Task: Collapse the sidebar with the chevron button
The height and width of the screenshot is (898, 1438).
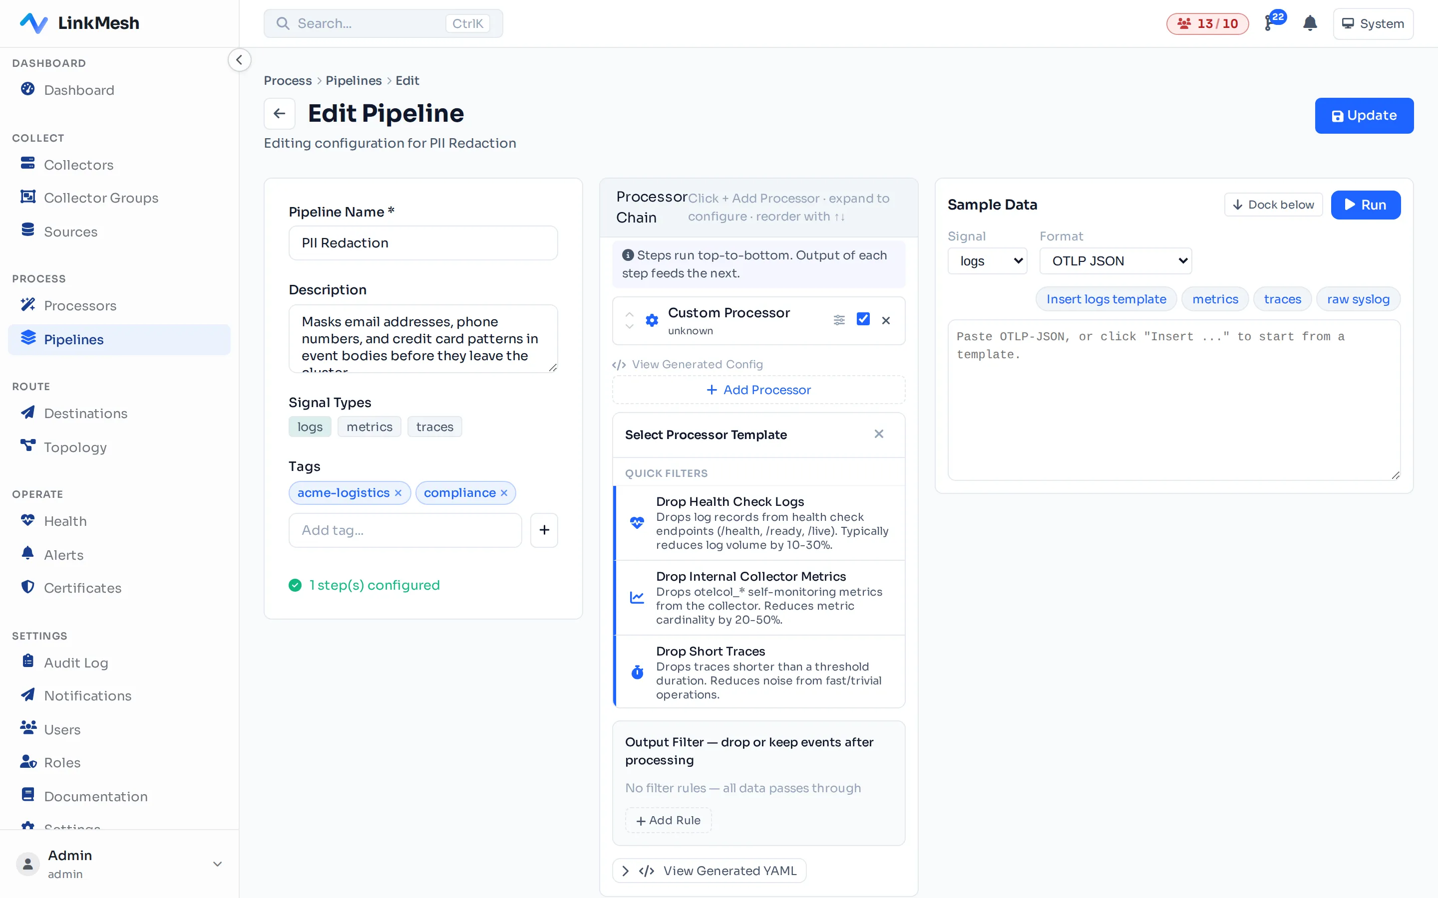Action: pos(240,59)
